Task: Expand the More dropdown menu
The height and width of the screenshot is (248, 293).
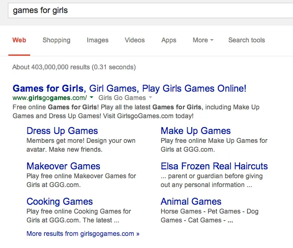Action: click(x=203, y=40)
